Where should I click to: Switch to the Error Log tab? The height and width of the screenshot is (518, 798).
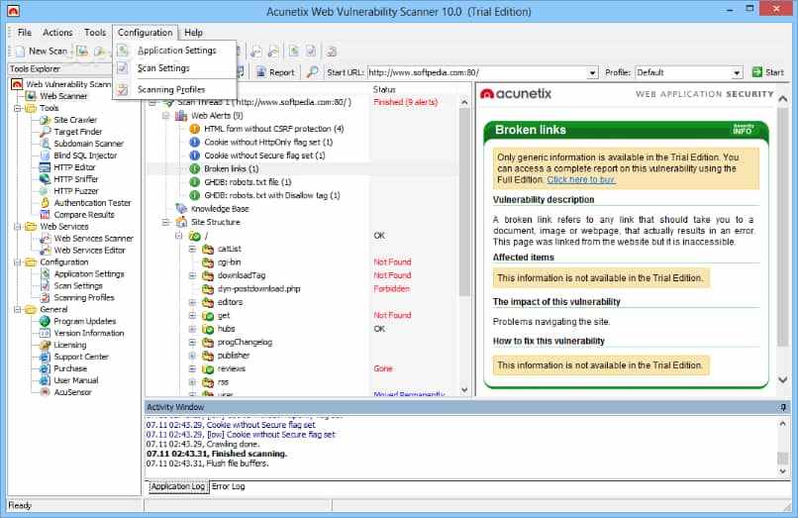(228, 486)
